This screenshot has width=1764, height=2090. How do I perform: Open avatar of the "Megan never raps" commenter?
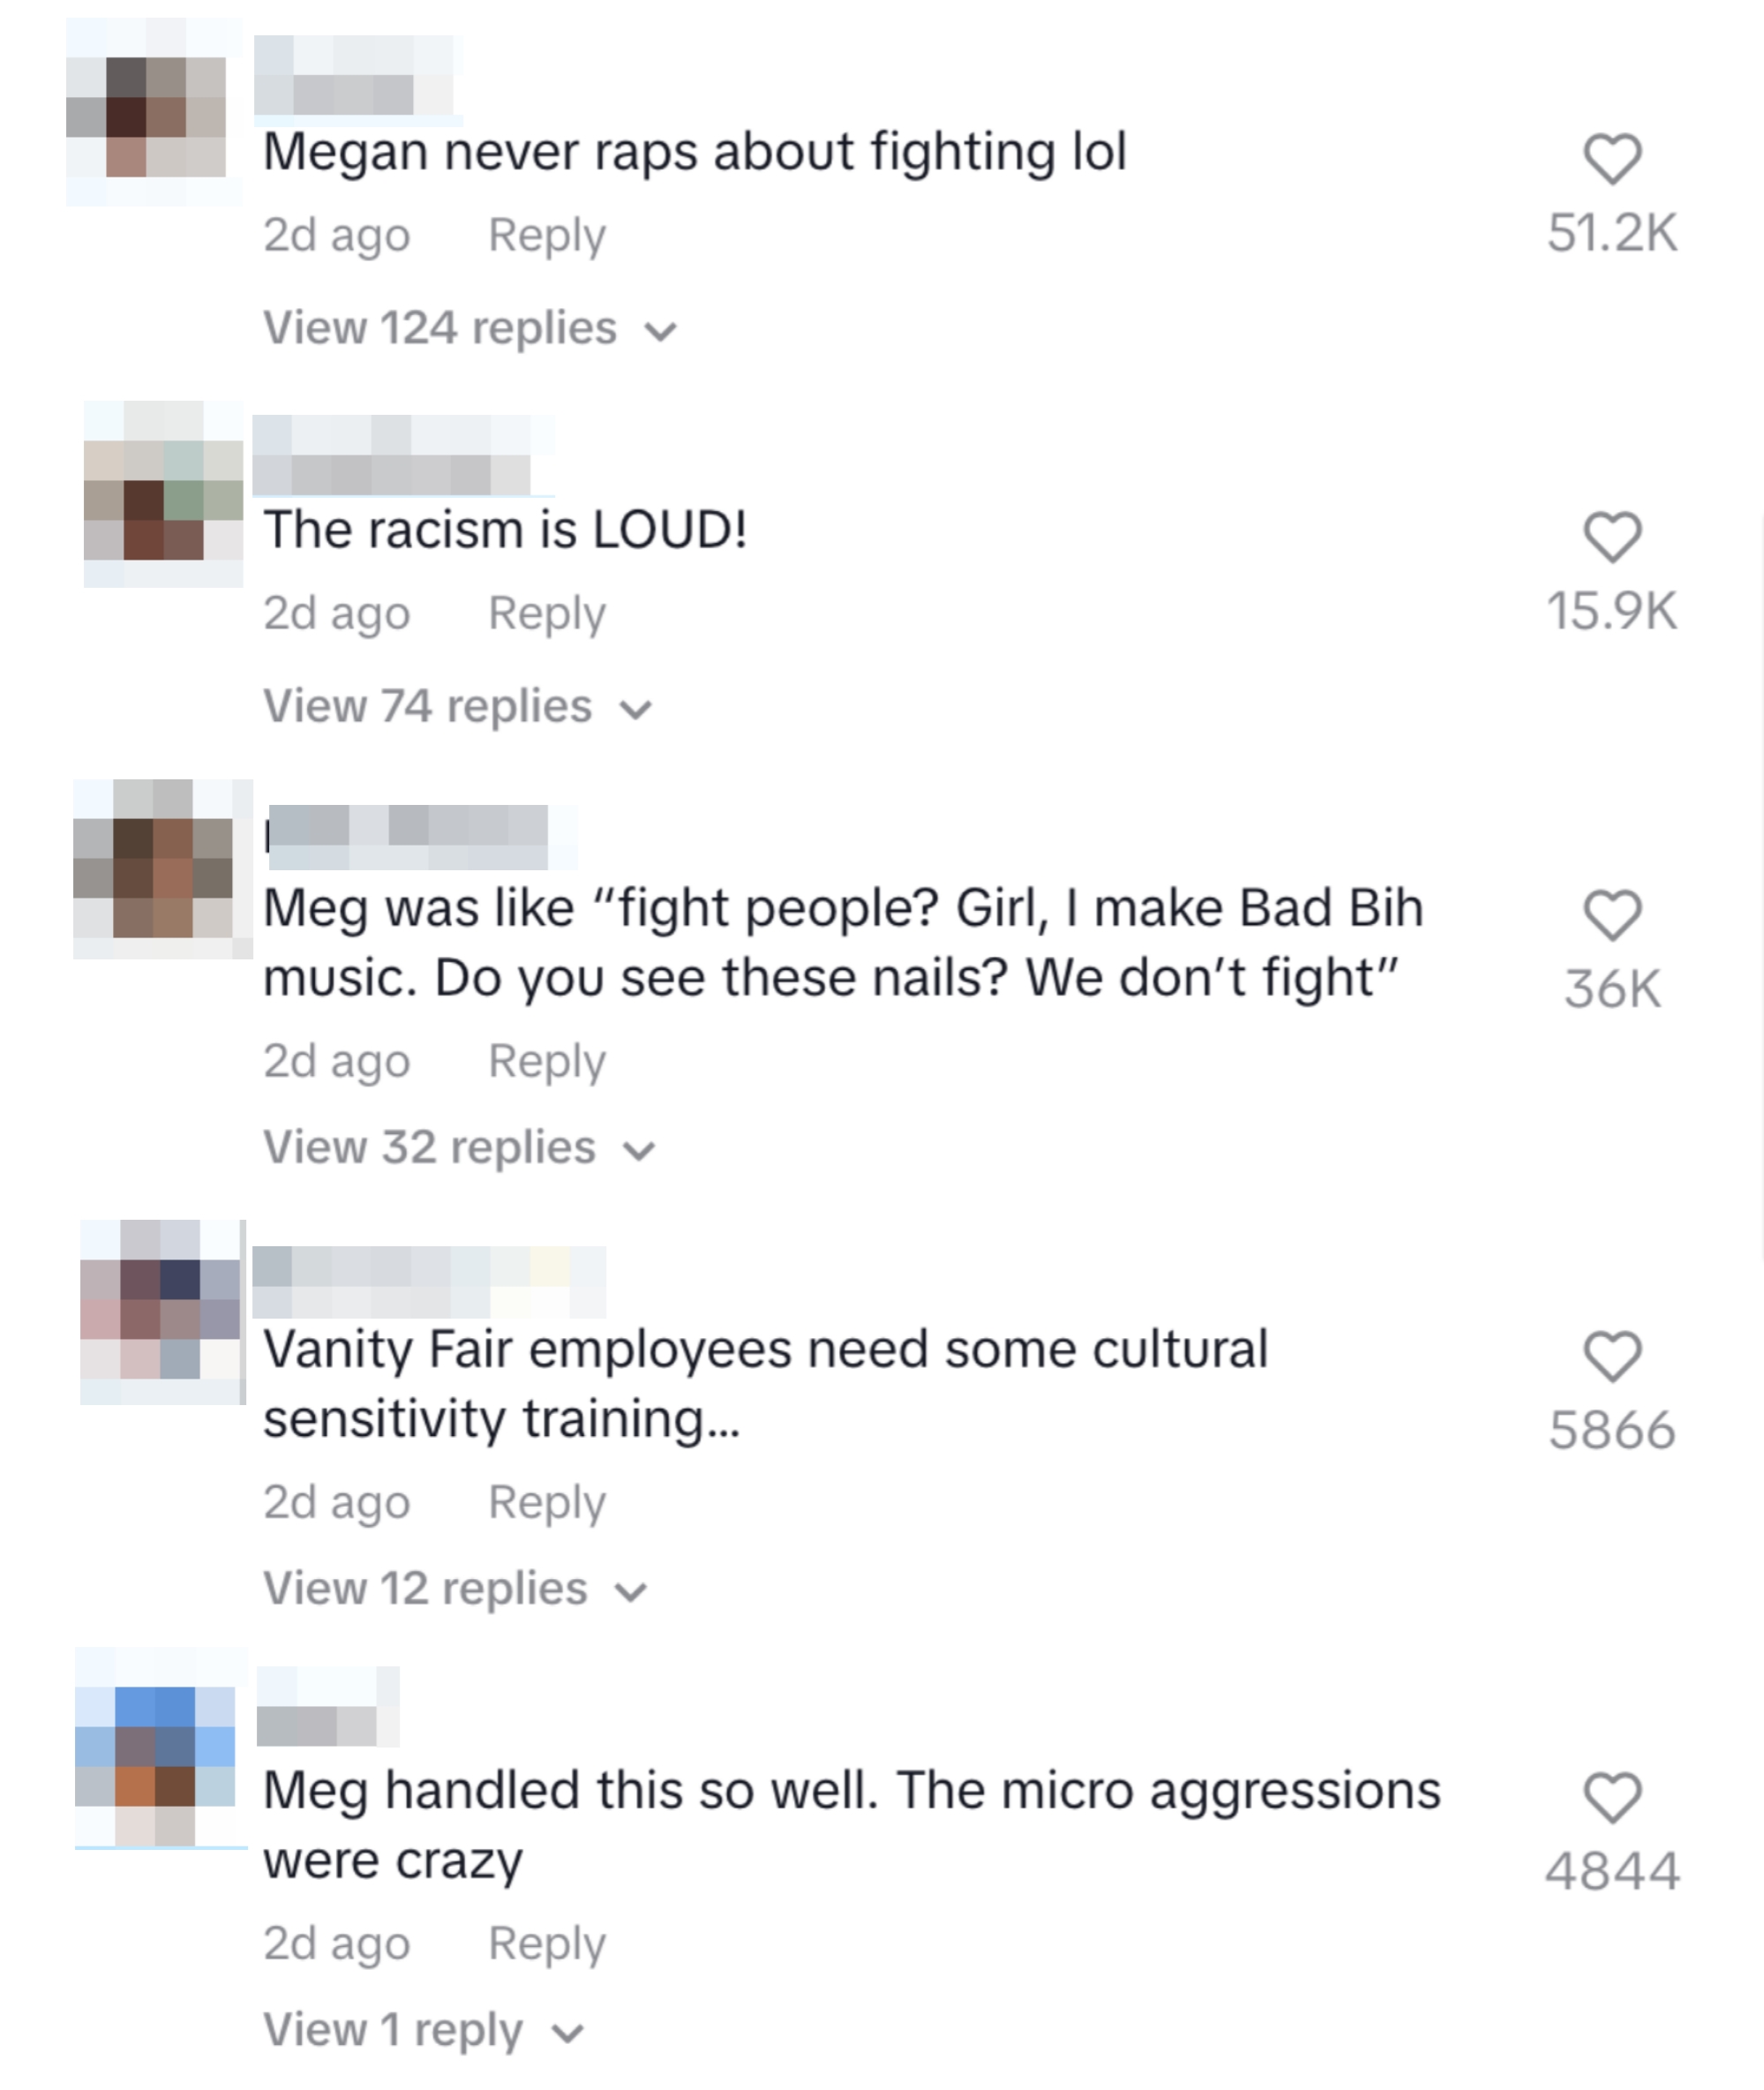tap(154, 112)
